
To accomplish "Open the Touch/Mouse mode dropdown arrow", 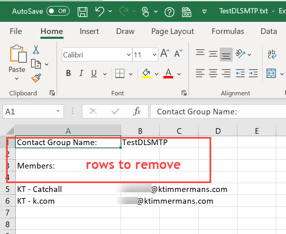I will pyautogui.click(x=156, y=11).
